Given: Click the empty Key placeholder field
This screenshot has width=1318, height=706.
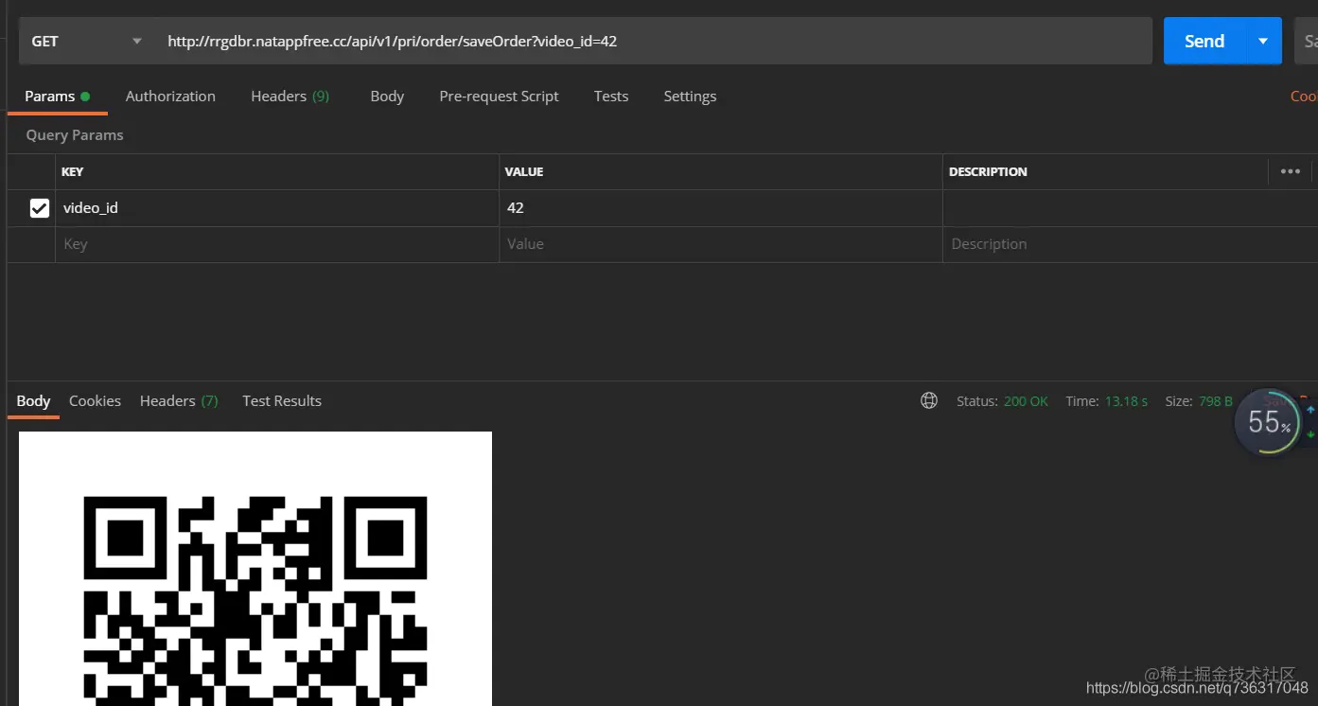Looking at the screenshot, I should pyautogui.click(x=277, y=244).
